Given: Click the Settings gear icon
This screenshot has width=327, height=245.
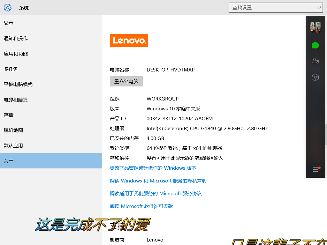Looking at the screenshot, I should pos(8,8).
